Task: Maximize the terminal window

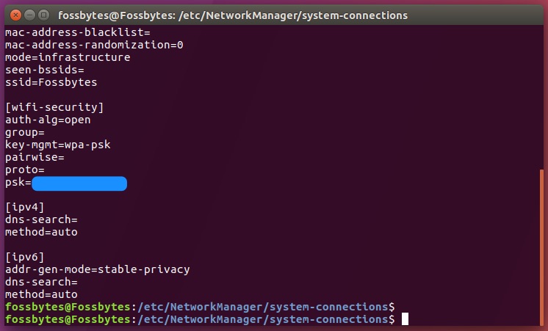Action: coord(44,15)
